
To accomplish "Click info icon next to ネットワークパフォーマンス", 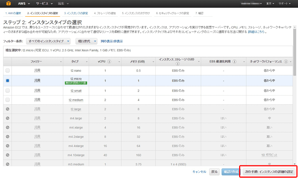I will 286,62.
